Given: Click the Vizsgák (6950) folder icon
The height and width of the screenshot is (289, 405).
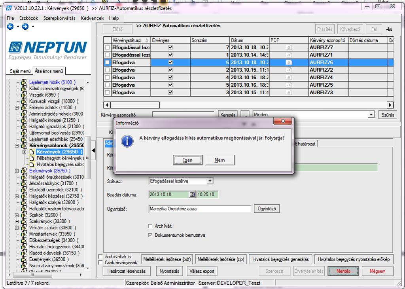Looking at the screenshot, I should click(x=24, y=95).
